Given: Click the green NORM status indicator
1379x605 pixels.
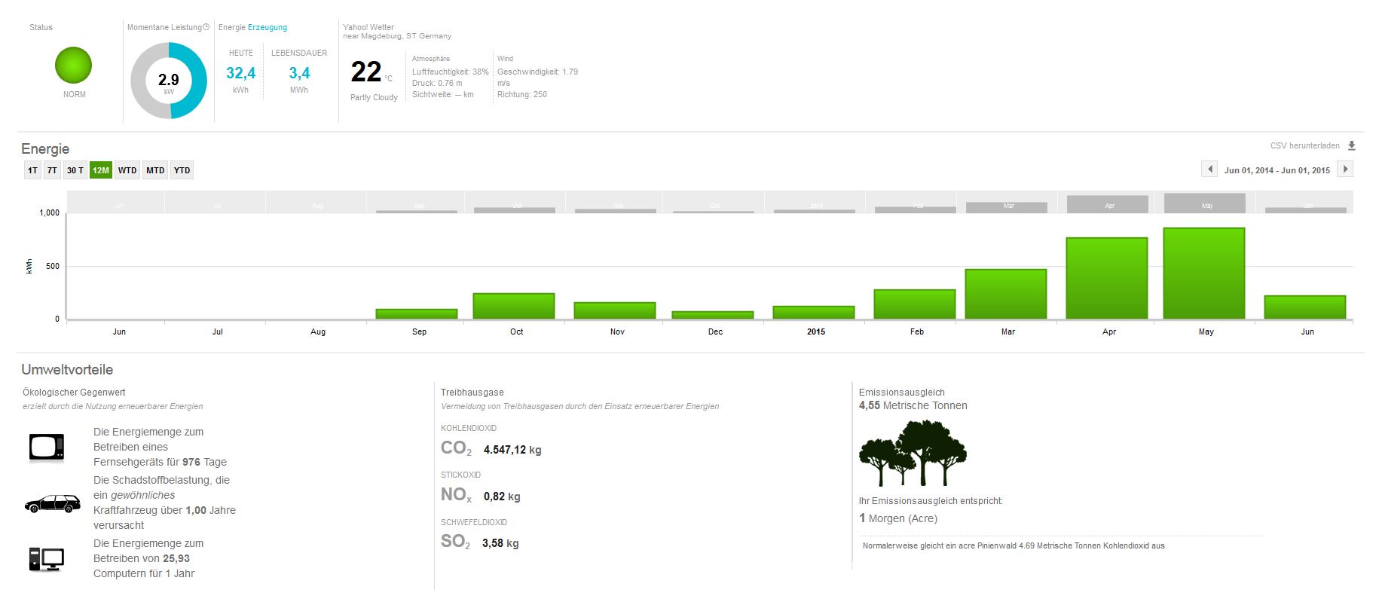Looking at the screenshot, I should point(74,66).
